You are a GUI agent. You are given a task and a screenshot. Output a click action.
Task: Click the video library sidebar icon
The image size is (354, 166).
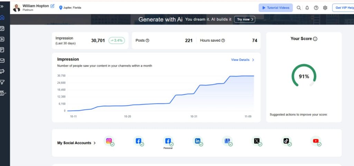click(2, 39)
